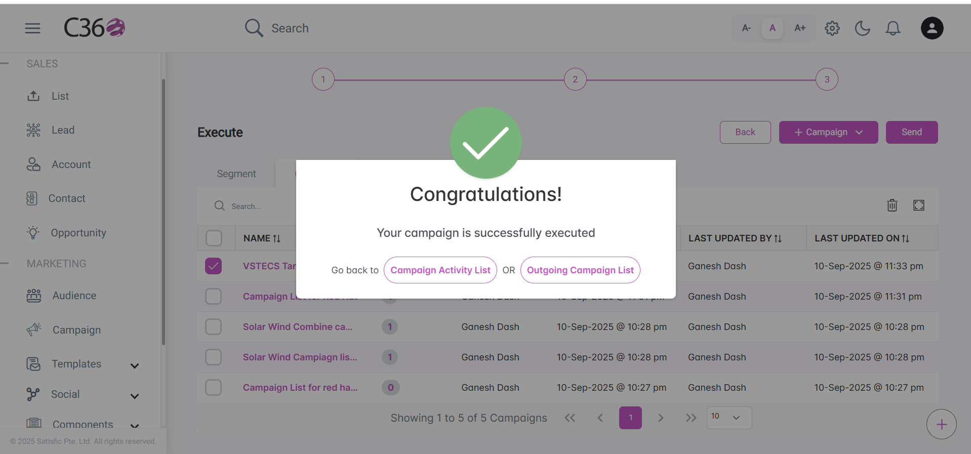The width and height of the screenshot is (971, 454).
Task: Expand the table to fullscreen
Action: point(919,205)
